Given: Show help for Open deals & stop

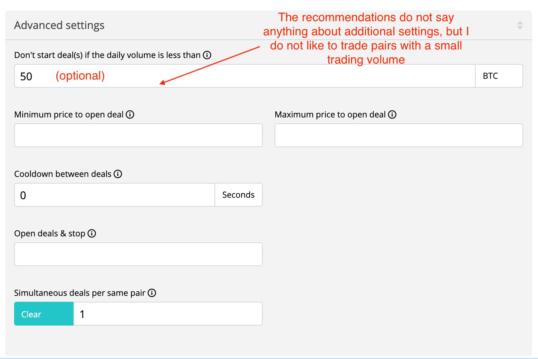Looking at the screenshot, I should tap(92, 233).
